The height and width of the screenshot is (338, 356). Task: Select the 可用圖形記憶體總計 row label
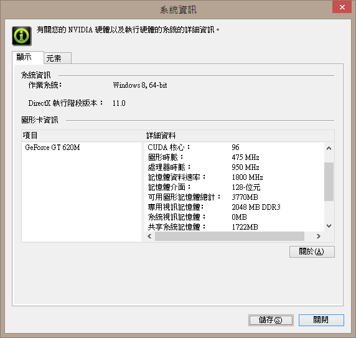(184, 197)
